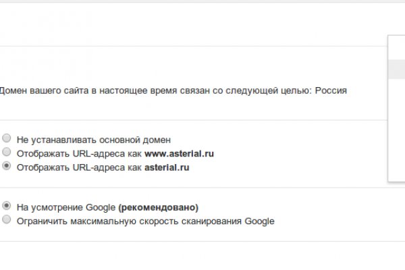
Task: Click the bold "asterial.ru" text in third option
Action: (x=167, y=167)
